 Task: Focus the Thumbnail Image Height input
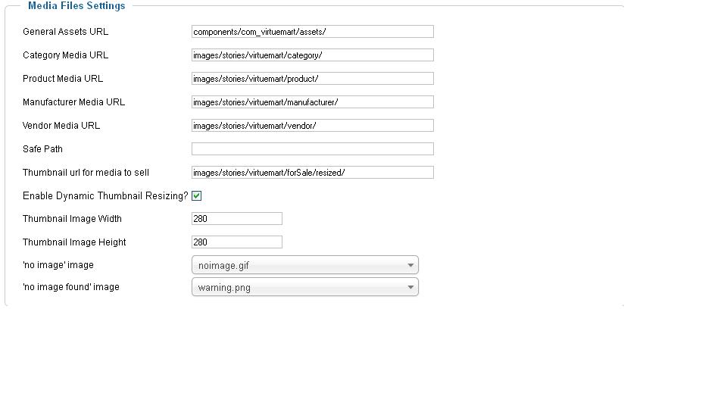pos(236,242)
